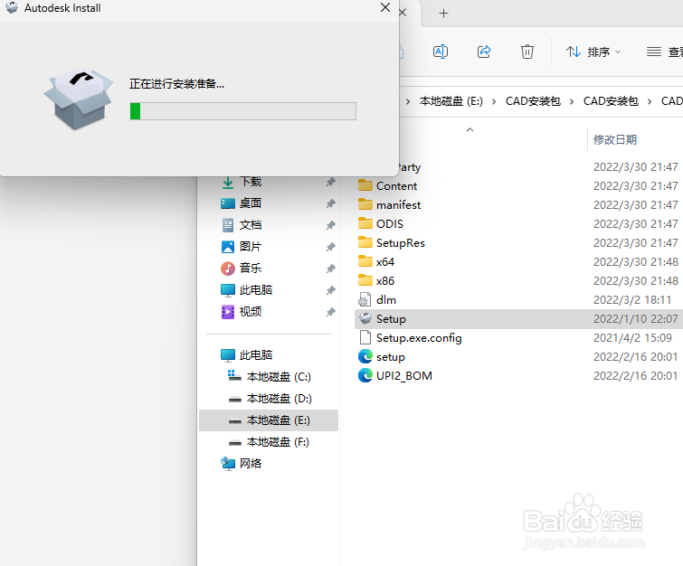The height and width of the screenshot is (566, 683).
Task: Select the dlm file
Action: click(x=386, y=300)
